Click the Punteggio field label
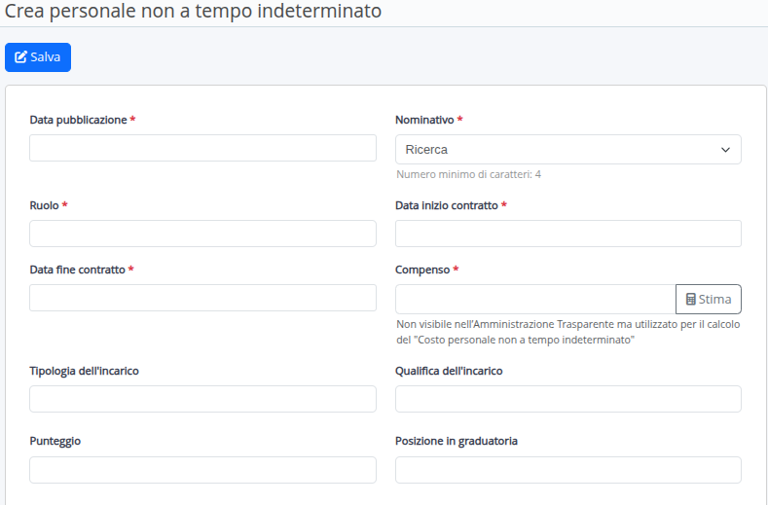The image size is (768, 505). pos(55,441)
